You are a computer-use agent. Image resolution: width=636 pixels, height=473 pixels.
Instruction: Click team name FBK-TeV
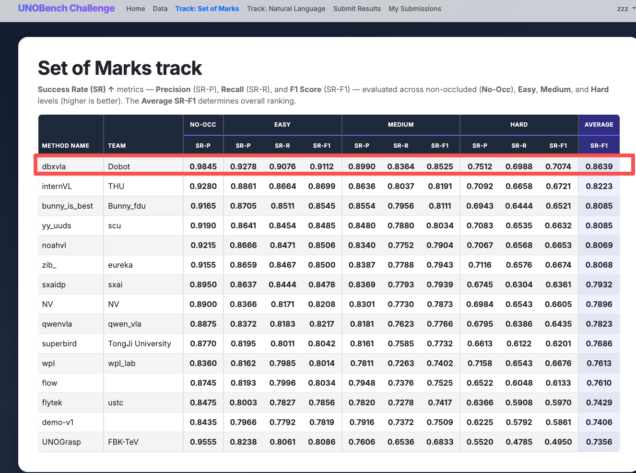coord(123,442)
